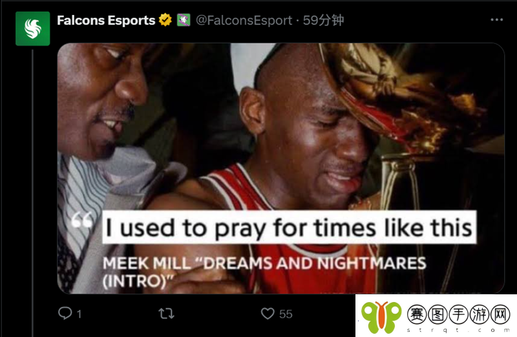
Task: Click the affiliate badge beside the checkmark
Action: point(184,20)
